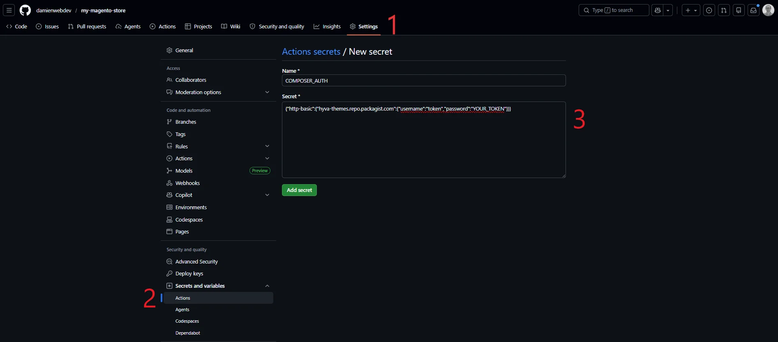Open the dropdown next to the Copilot icon
The width and height of the screenshot is (778, 342).
click(x=668, y=10)
